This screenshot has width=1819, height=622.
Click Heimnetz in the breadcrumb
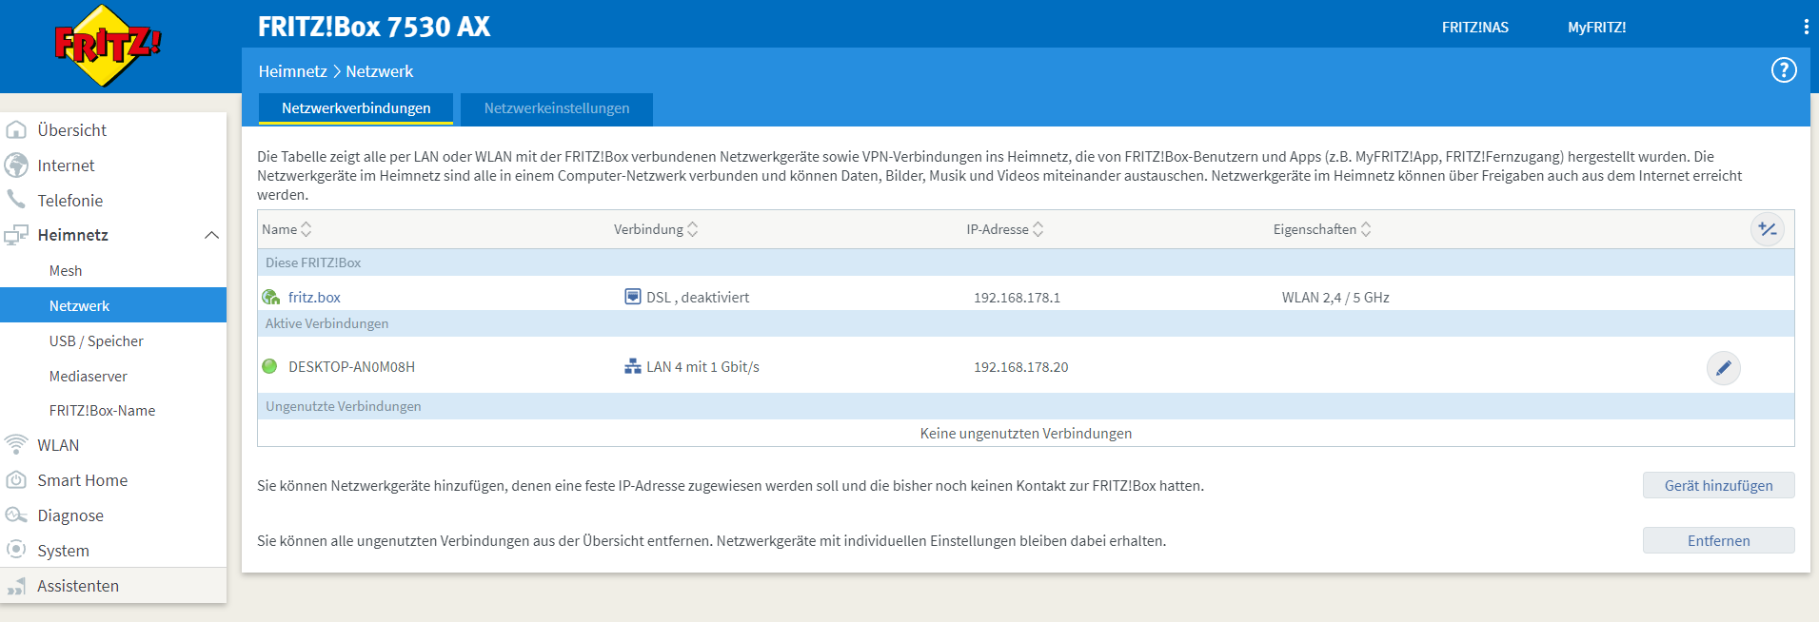pos(292,71)
